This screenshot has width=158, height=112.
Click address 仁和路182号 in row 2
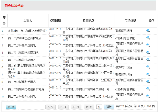(x=88, y=38)
